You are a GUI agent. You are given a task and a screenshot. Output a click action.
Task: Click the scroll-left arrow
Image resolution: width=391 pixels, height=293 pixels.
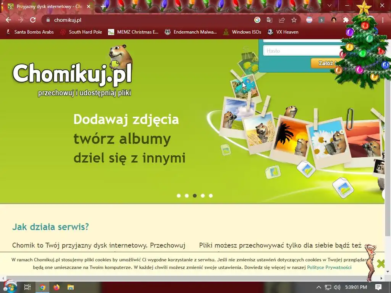3,278
